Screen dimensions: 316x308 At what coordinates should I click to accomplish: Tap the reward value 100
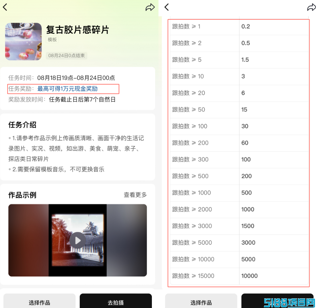tap(246, 160)
